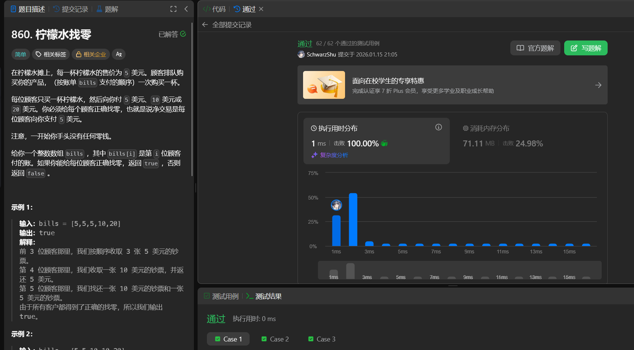Click the fullscreen expand icon in description panel

click(x=173, y=9)
